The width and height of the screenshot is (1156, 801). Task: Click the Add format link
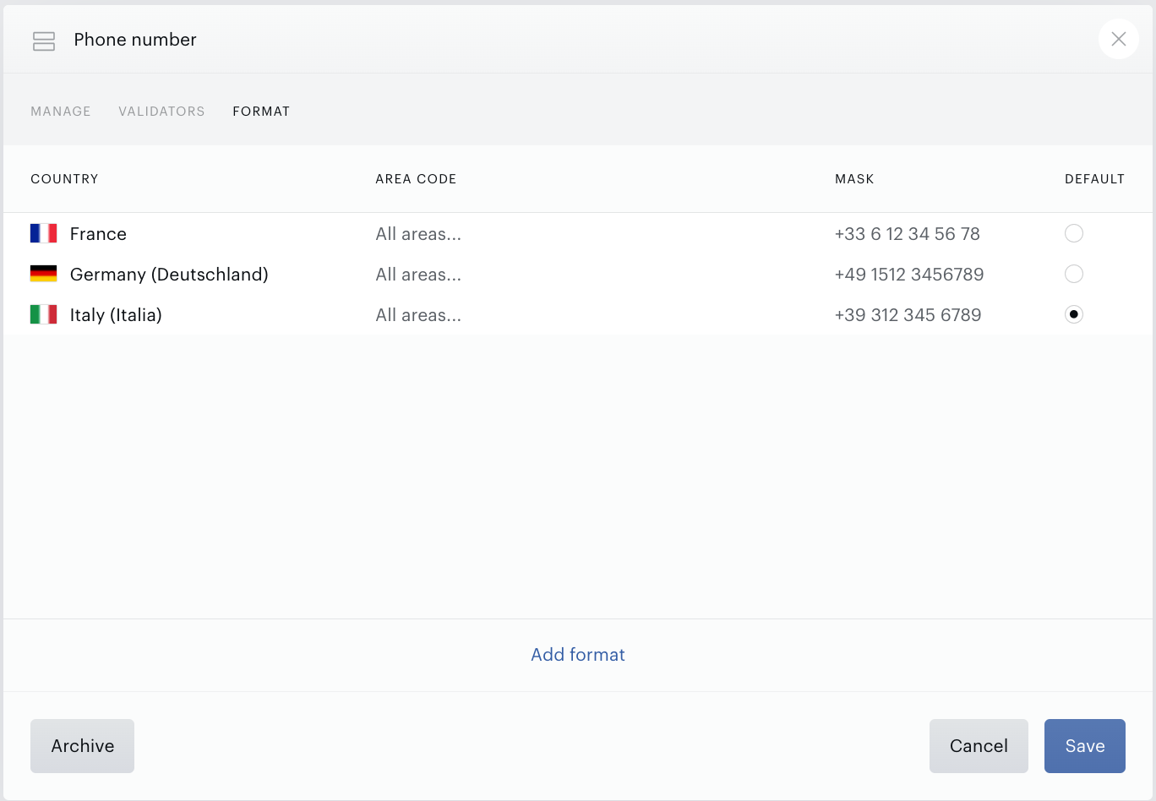point(578,655)
